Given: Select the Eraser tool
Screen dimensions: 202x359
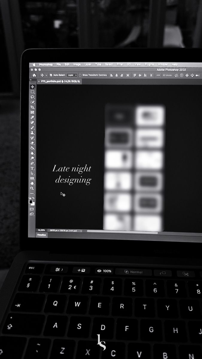Looking at the screenshot, I should pos(33,143).
